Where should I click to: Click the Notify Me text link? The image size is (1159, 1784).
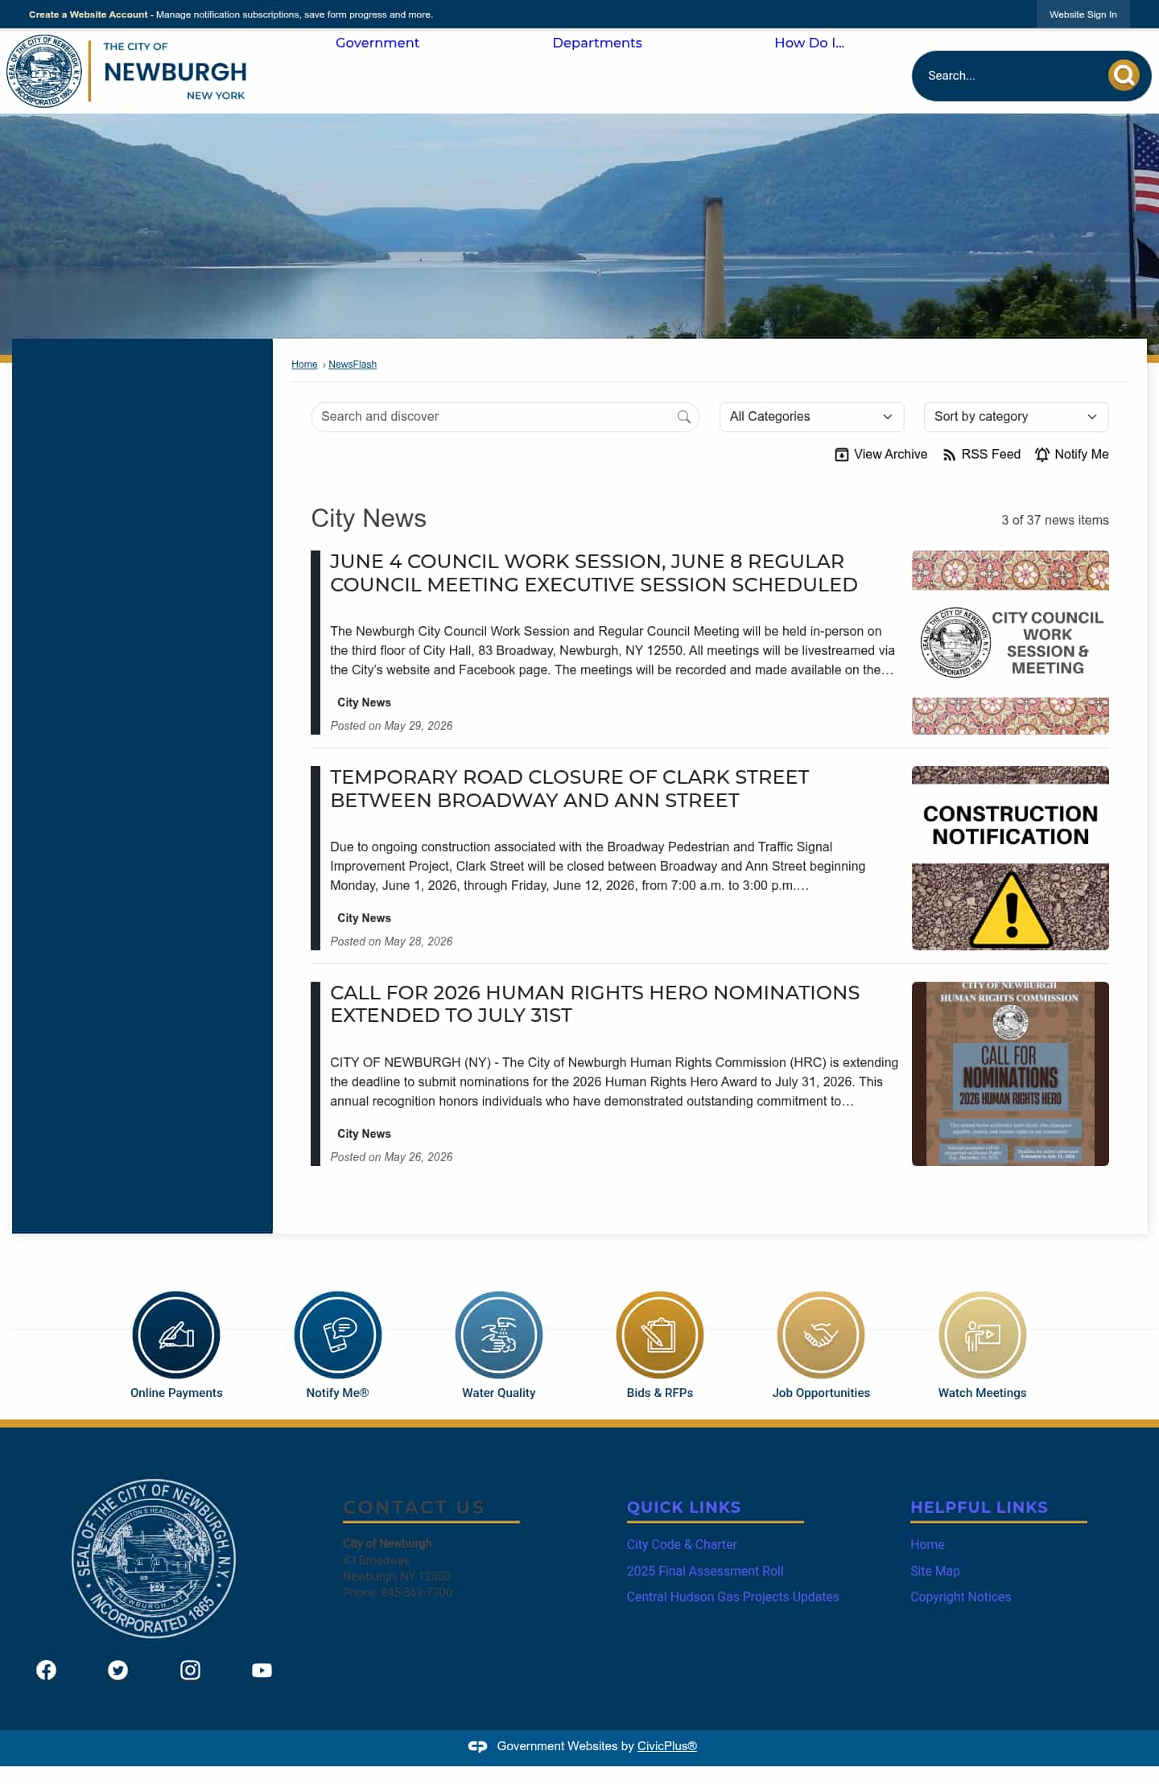coord(1081,455)
